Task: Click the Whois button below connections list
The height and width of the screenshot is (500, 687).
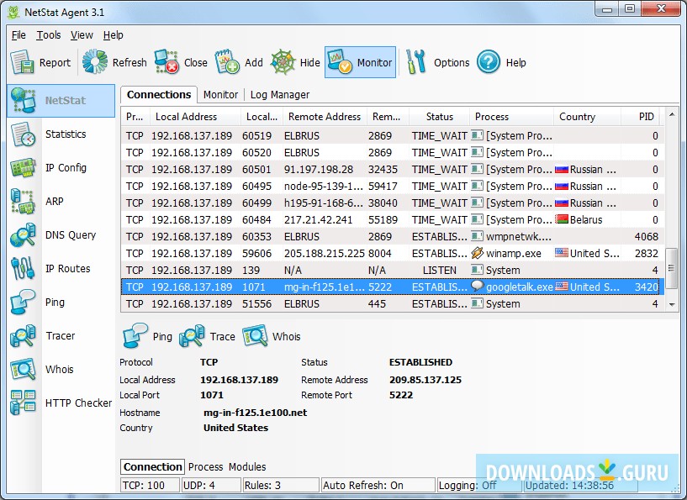Action: pos(272,336)
